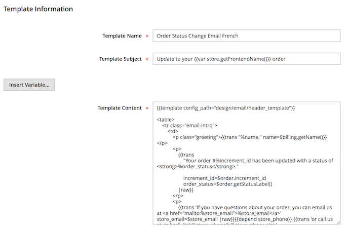Place cursor on the header_template config line
The height and width of the screenshot is (229, 347).
pos(226,108)
